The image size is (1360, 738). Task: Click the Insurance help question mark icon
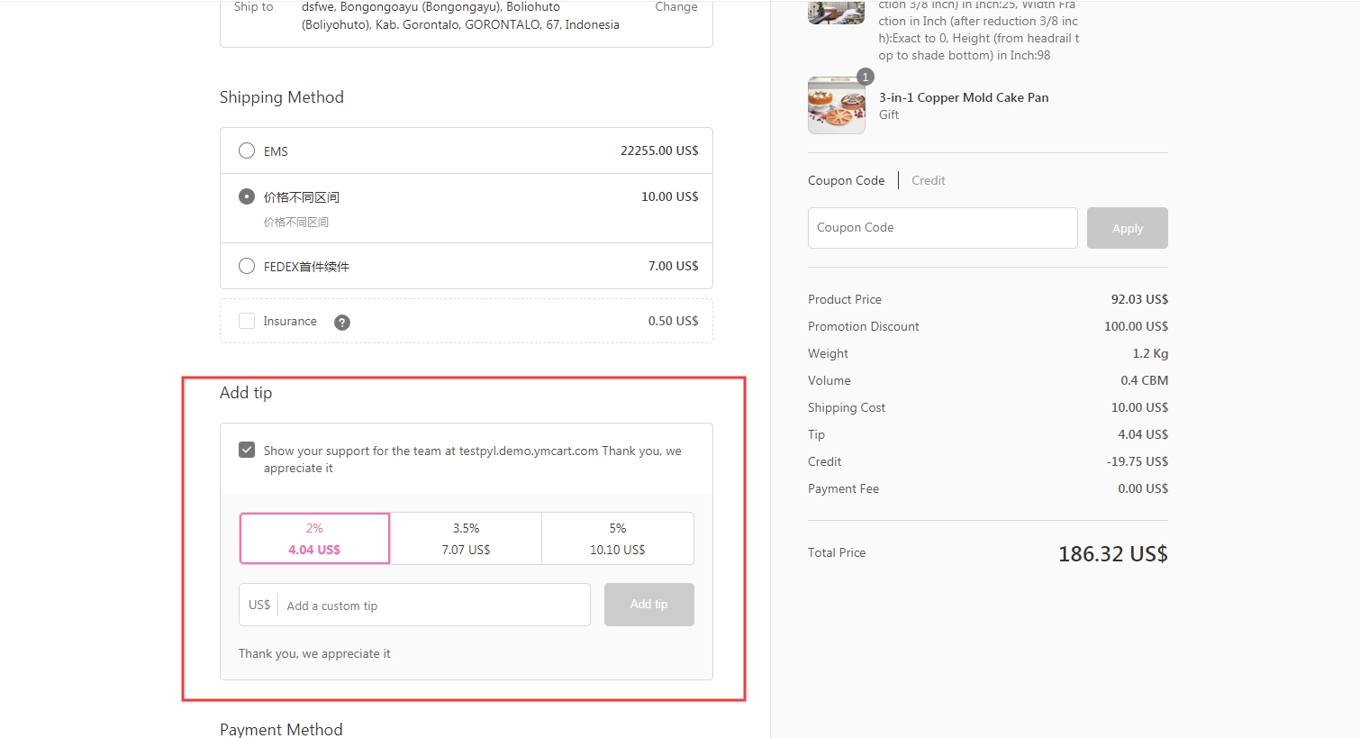point(342,323)
